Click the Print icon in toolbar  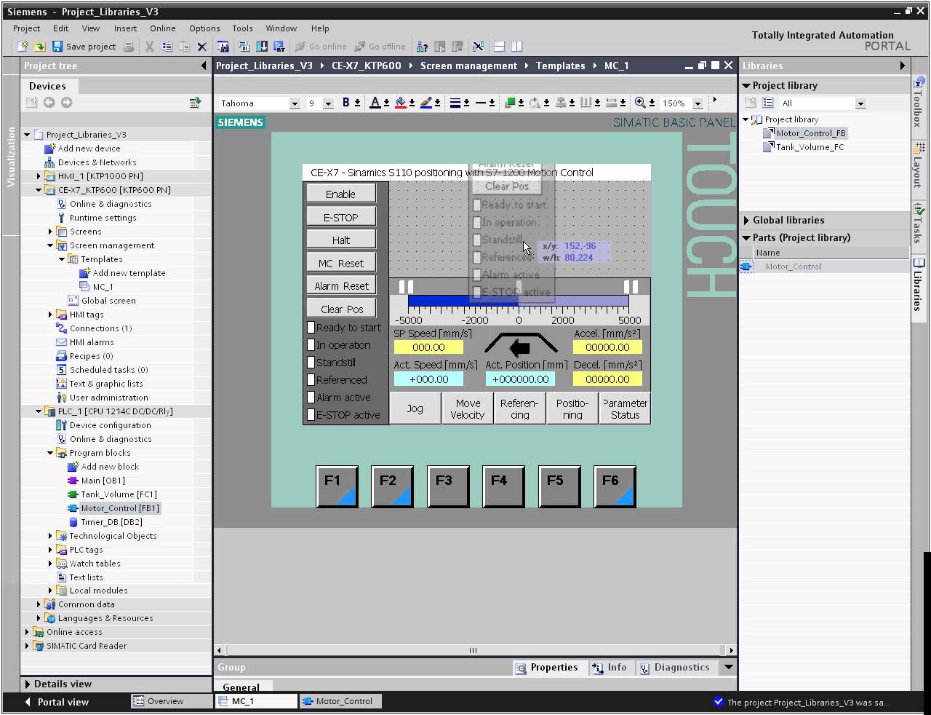pyautogui.click(x=128, y=47)
